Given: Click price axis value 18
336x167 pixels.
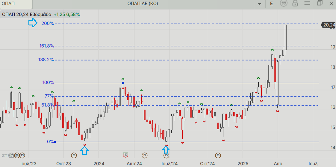Looking at the screenshot, I should (x=333, y=67).
